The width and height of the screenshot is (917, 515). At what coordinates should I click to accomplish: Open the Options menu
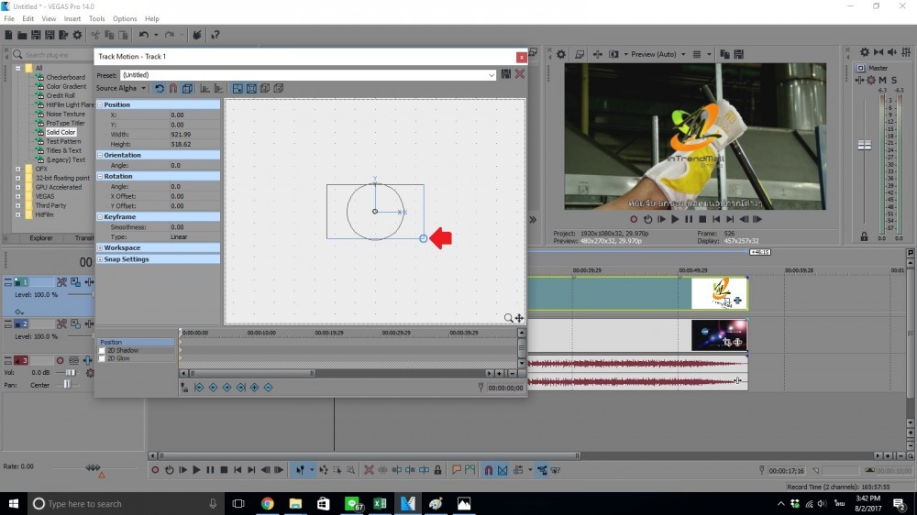click(x=125, y=18)
